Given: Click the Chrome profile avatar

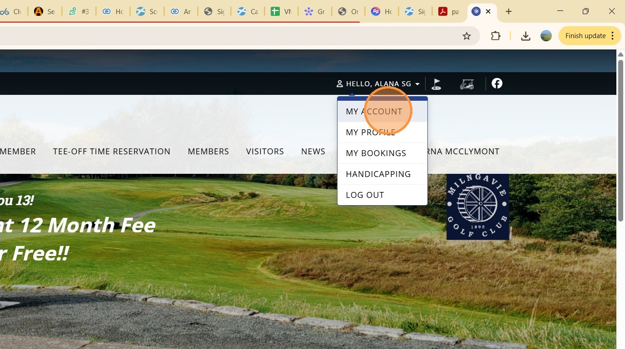Looking at the screenshot, I should click(x=546, y=36).
